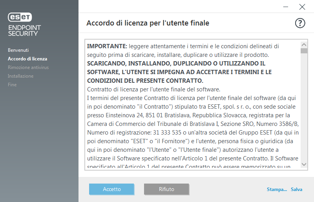Click the heading Accordo di licenza per l'utente finale
This screenshot has height=202, width=314.
[x=148, y=23]
